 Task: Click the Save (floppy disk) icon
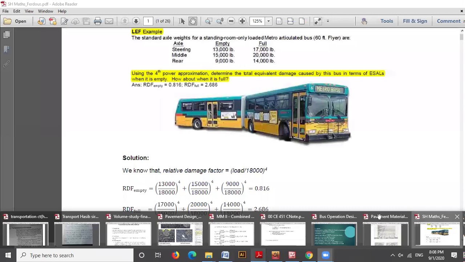point(86,21)
